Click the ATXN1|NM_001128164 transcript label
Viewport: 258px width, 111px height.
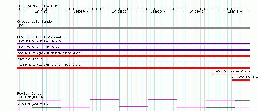click(33, 104)
